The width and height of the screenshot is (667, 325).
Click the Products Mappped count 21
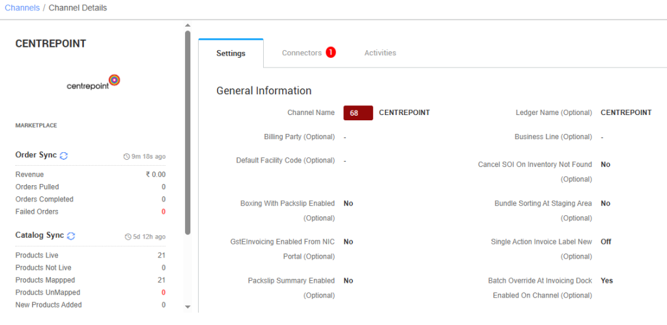[x=162, y=280]
